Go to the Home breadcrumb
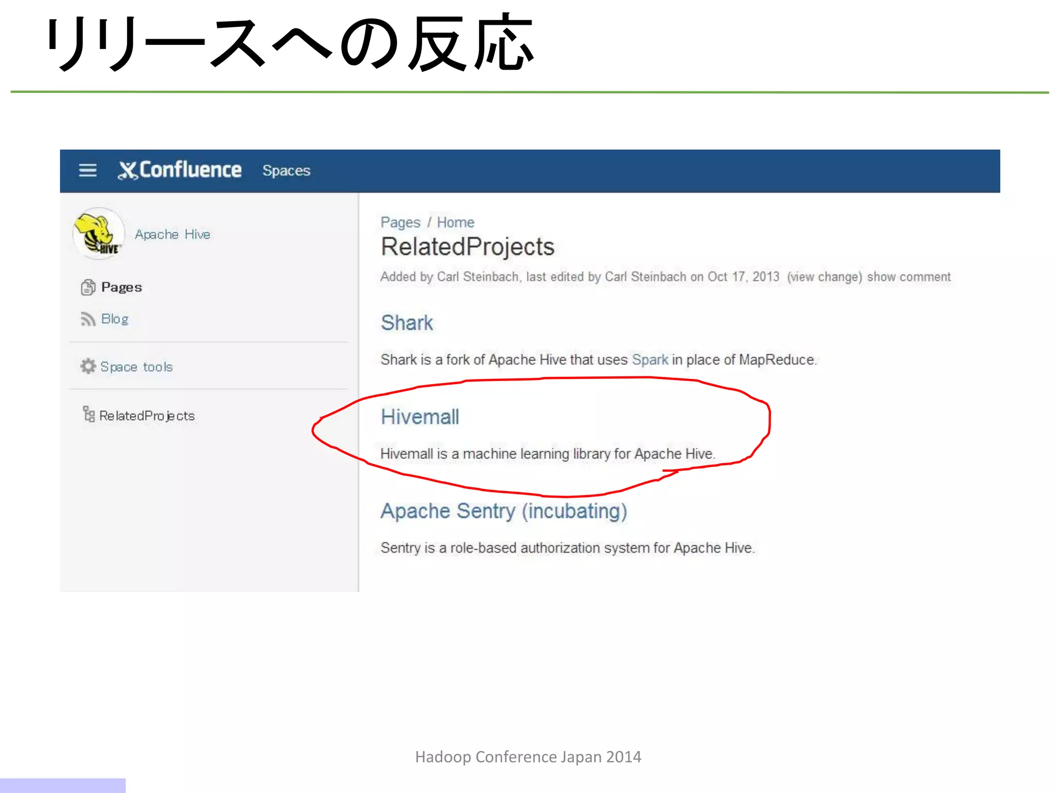Image resolution: width=1057 pixels, height=793 pixels. [x=455, y=223]
